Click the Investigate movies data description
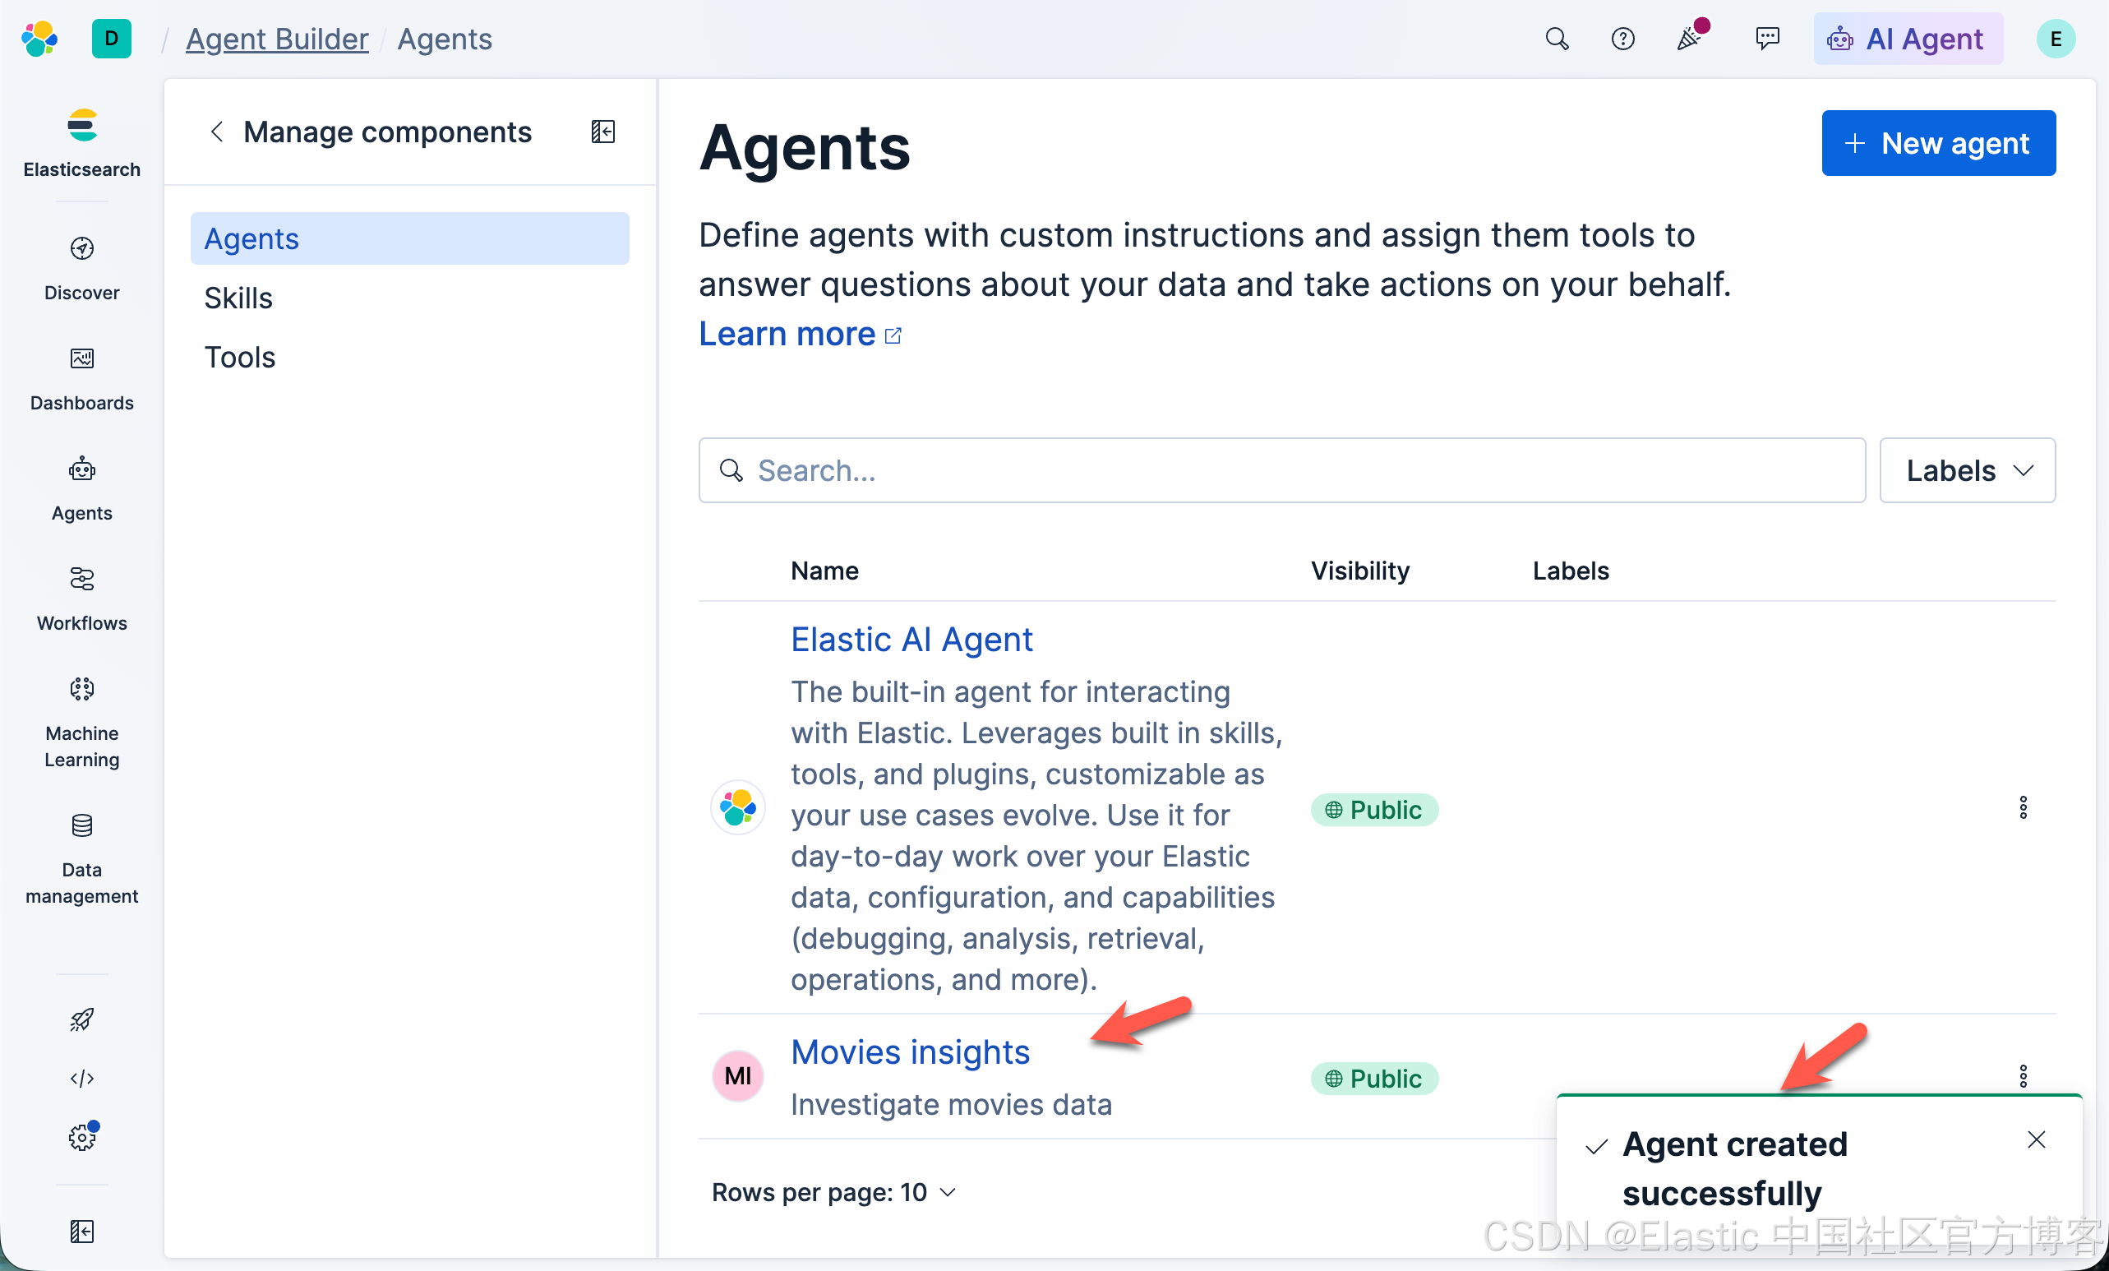This screenshot has height=1271, width=2109. tap(951, 1104)
